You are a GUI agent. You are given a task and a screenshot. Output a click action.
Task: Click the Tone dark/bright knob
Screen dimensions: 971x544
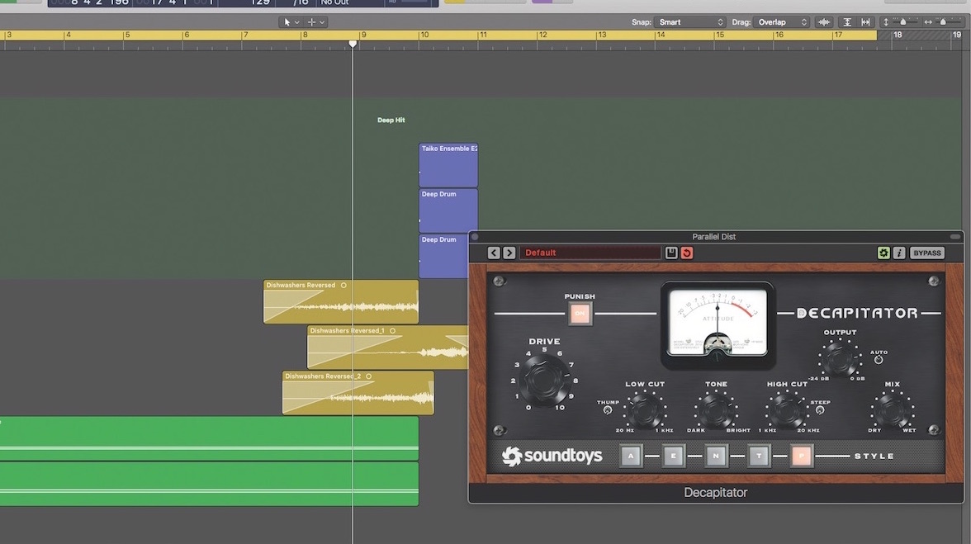715,409
